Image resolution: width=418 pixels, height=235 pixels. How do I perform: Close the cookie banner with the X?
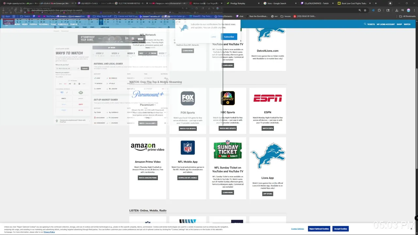[x=411, y=229]
